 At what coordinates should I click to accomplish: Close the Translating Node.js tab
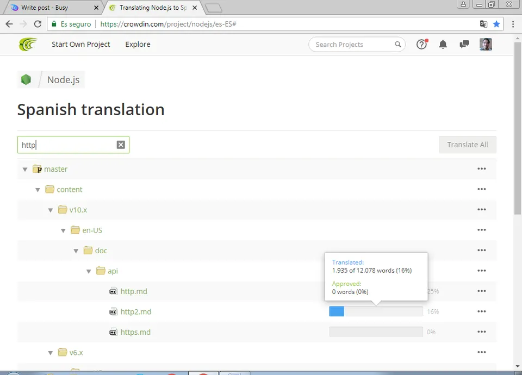(195, 8)
